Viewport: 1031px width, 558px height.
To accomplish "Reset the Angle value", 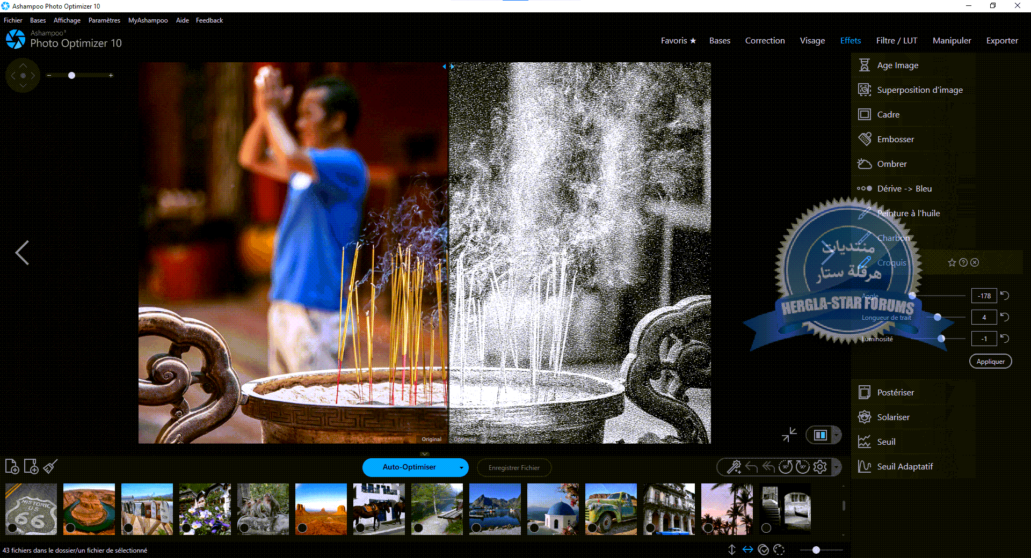I will pyautogui.click(x=1005, y=296).
